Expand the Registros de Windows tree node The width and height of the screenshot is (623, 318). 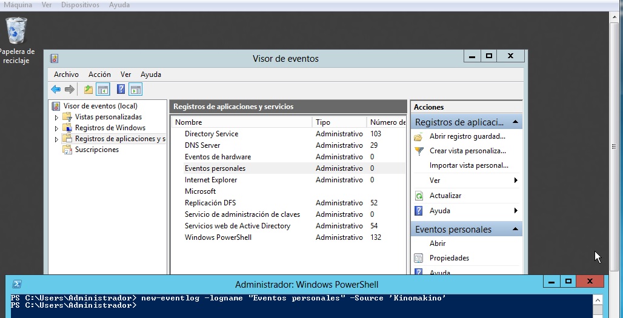(57, 128)
